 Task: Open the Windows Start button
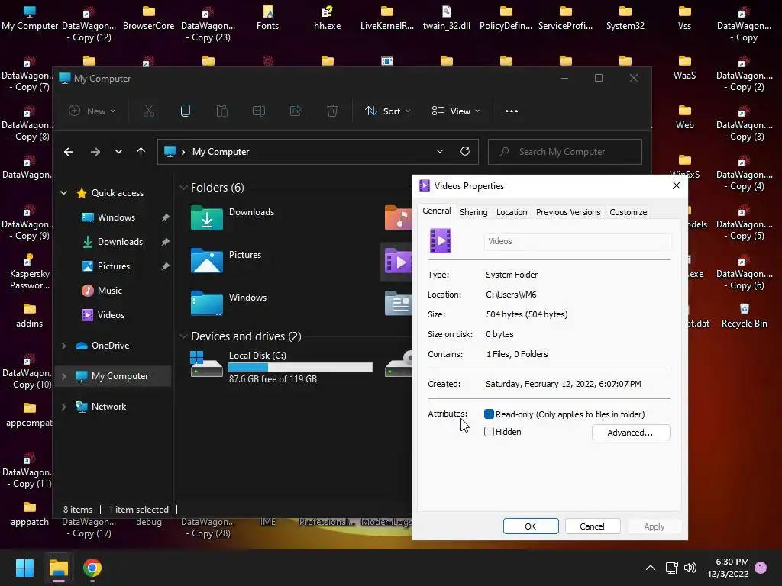[x=24, y=568]
